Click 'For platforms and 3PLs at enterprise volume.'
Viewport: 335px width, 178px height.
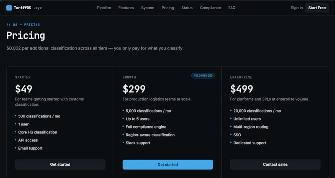pyautogui.click(x=270, y=99)
